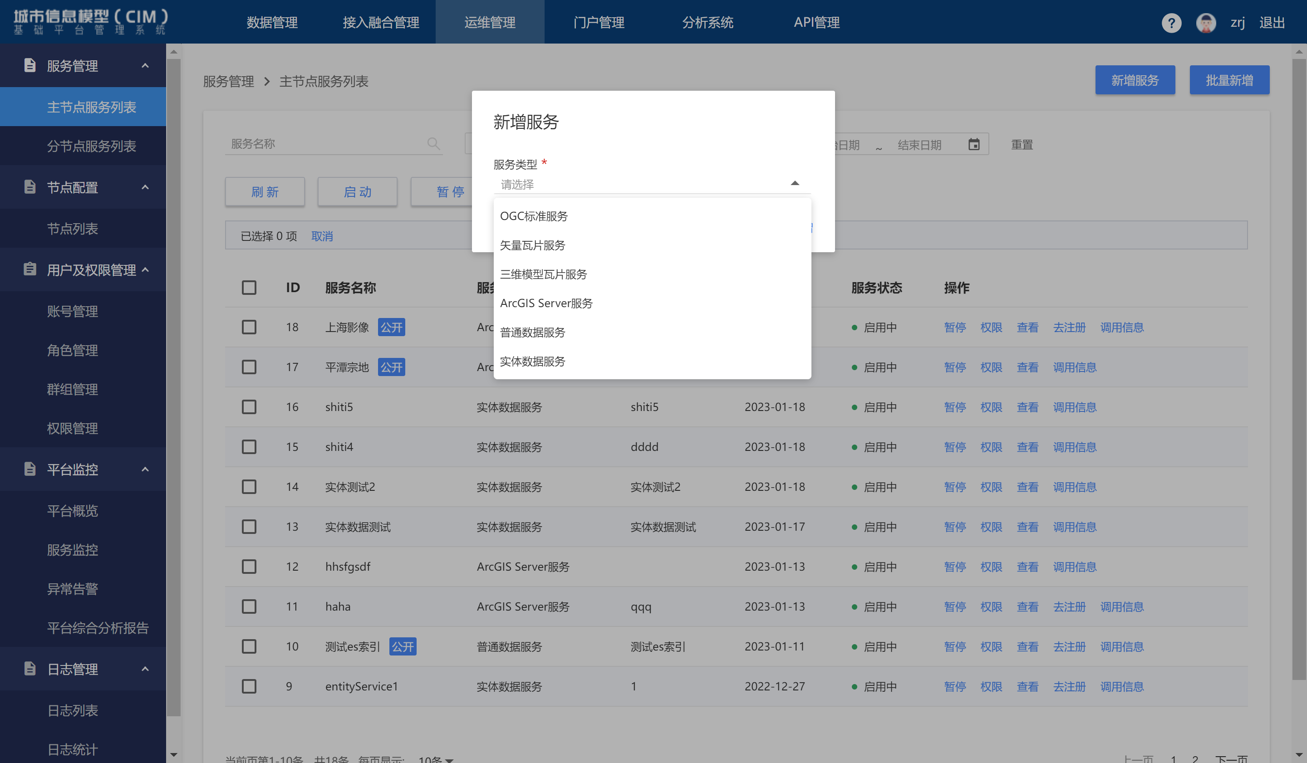1307x763 pixels.
Task: Click 查看 for row haha
Action: (x=1027, y=606)
